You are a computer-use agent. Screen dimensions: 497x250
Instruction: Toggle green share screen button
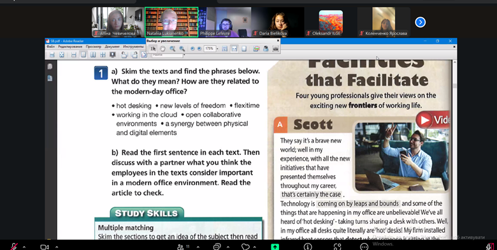[x=275, y=247]
